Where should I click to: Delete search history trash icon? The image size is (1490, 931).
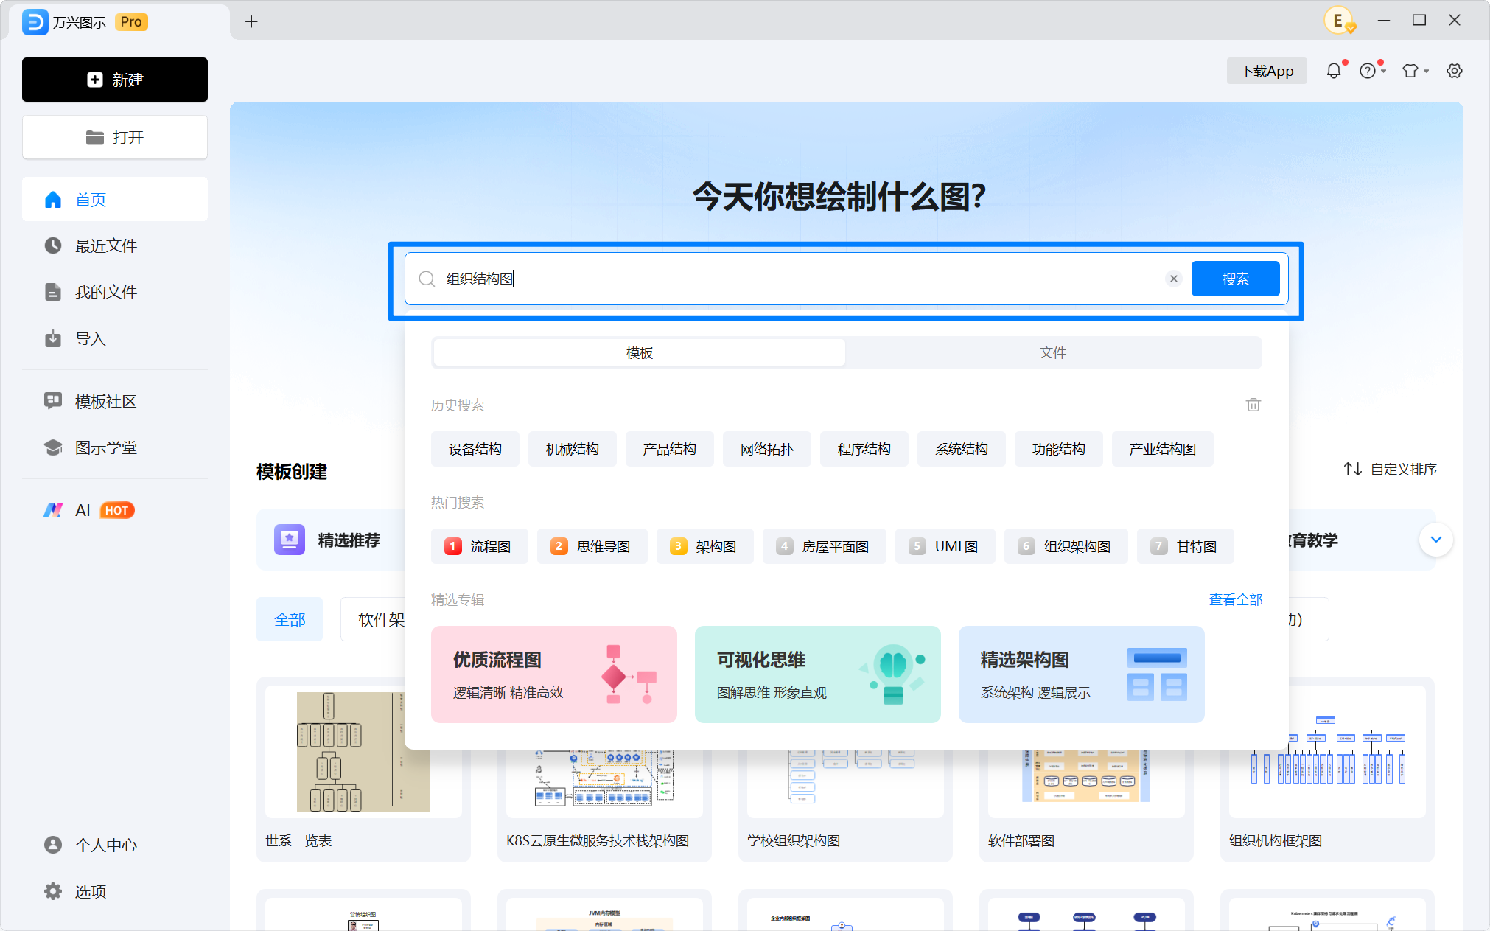[1253, 405]
